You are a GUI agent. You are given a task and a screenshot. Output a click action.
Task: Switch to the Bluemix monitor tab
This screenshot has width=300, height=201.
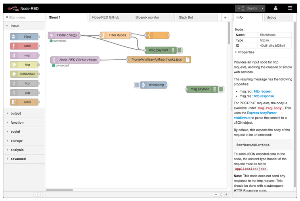(154, 17)
